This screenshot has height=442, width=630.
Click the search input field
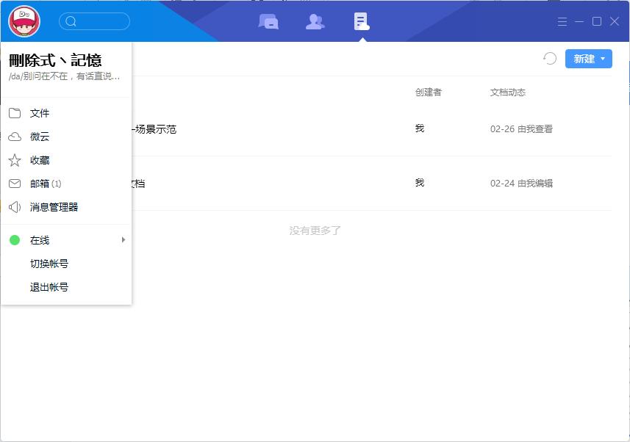(99, 21)
